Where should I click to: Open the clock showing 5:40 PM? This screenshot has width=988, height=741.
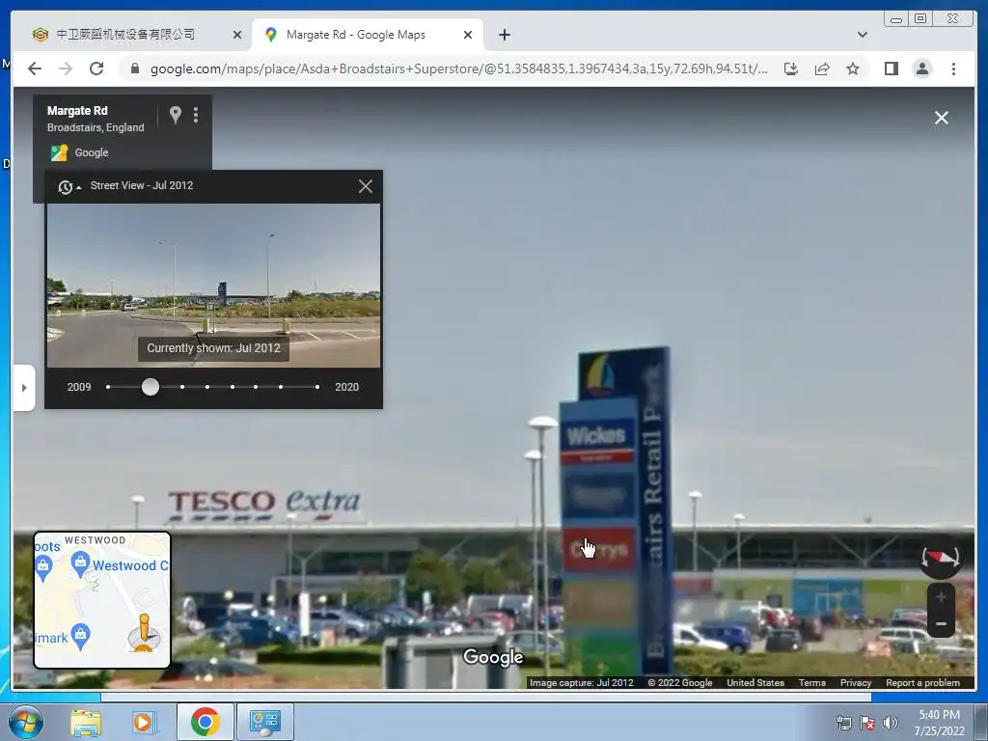coord(939,723)
